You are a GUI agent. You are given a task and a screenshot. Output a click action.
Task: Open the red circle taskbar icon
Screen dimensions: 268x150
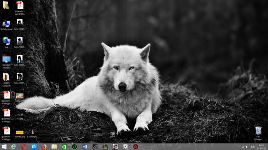pos(136,147)
